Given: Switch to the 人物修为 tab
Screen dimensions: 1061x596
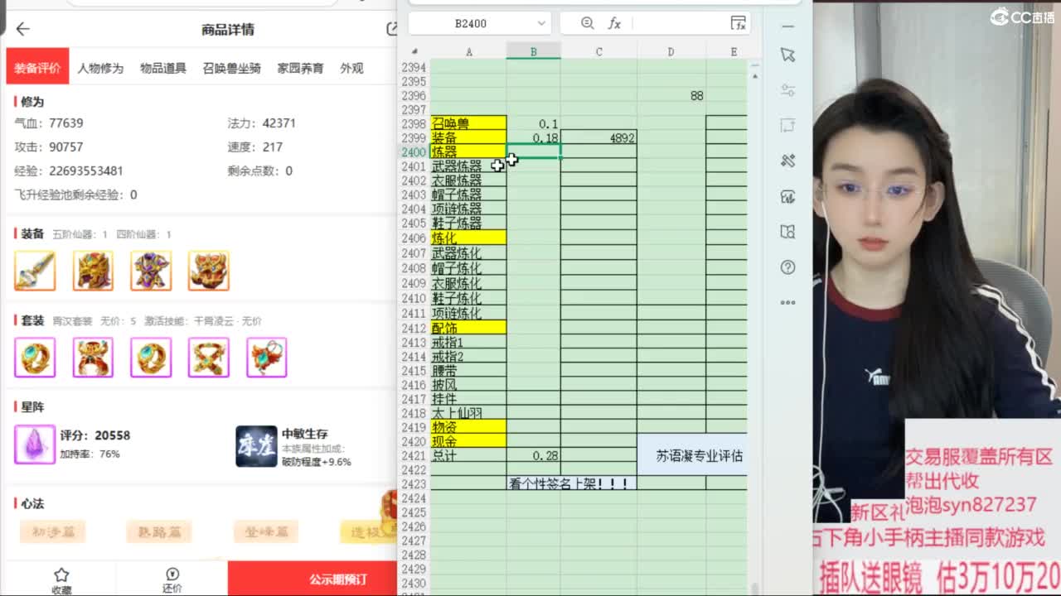Looking at the screenshot, I should [x=100, y=68].
